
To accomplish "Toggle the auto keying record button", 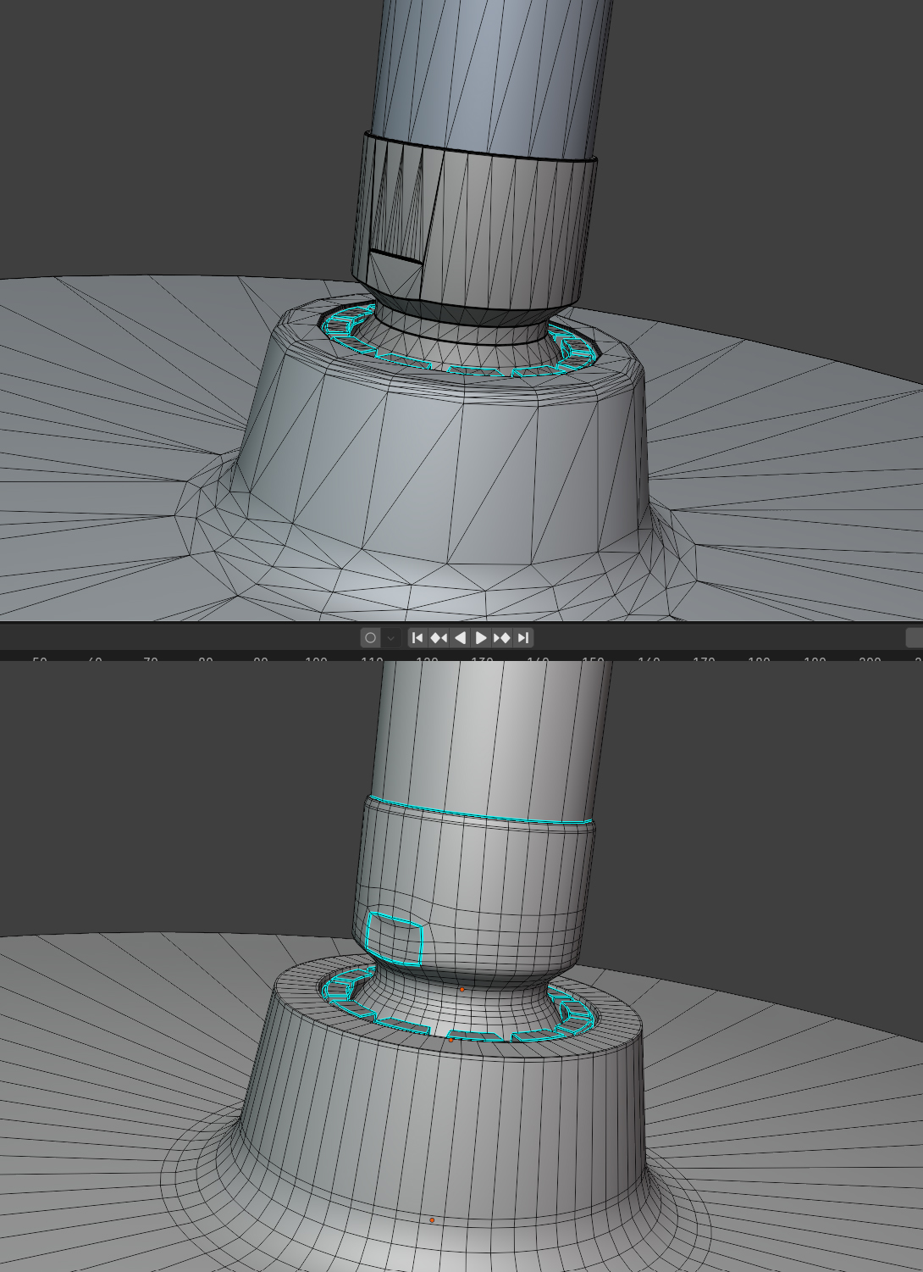I will coord(370,637).
